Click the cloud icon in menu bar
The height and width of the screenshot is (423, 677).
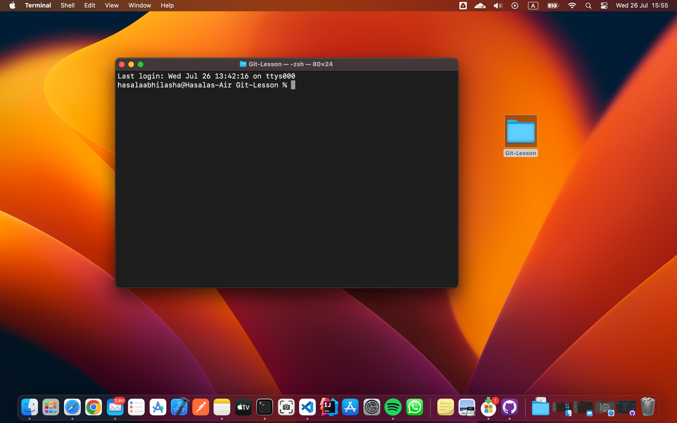pyautogui.click(x=480, y=5)
